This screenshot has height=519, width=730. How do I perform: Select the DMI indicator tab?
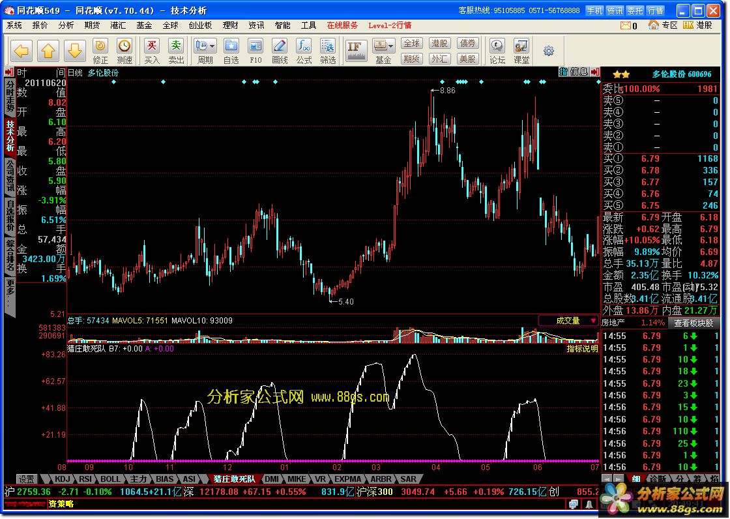(272, 479)
